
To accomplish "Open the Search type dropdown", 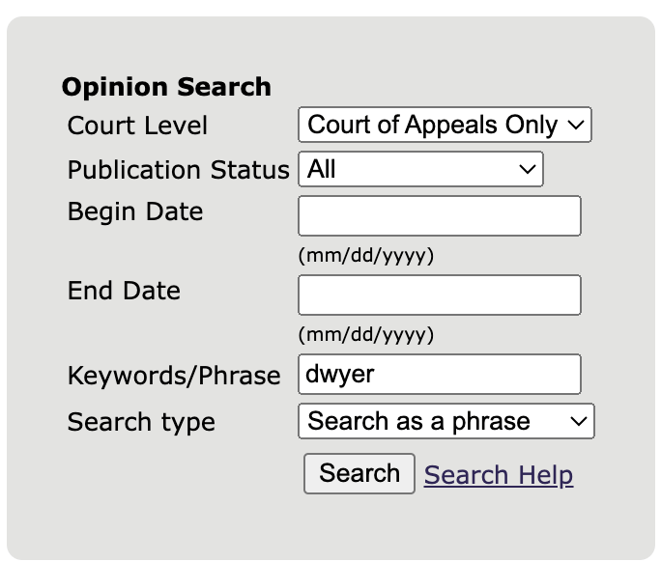I will (445, 422).
